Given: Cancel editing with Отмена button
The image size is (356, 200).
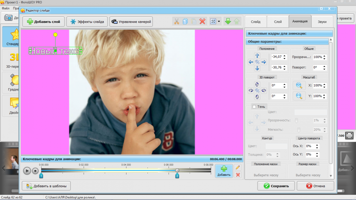Looking at the screenshot, I should pos(315,186).
